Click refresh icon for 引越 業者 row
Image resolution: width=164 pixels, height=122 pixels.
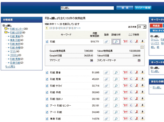tap(47, 73)
